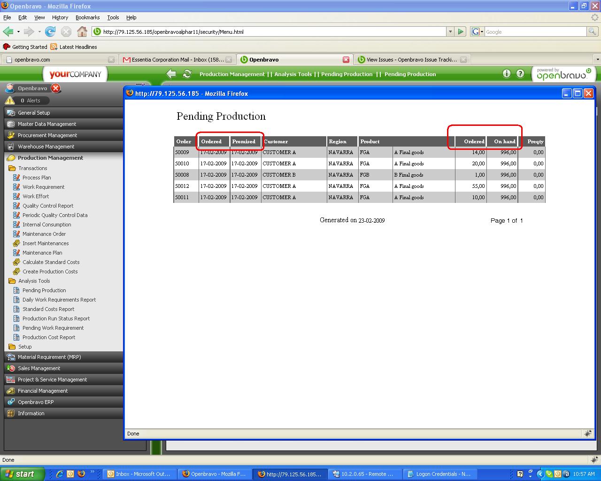
Task: Click the Internet Explorer quick launch icon
Action: pyautogui.click(x=60, y=474)
